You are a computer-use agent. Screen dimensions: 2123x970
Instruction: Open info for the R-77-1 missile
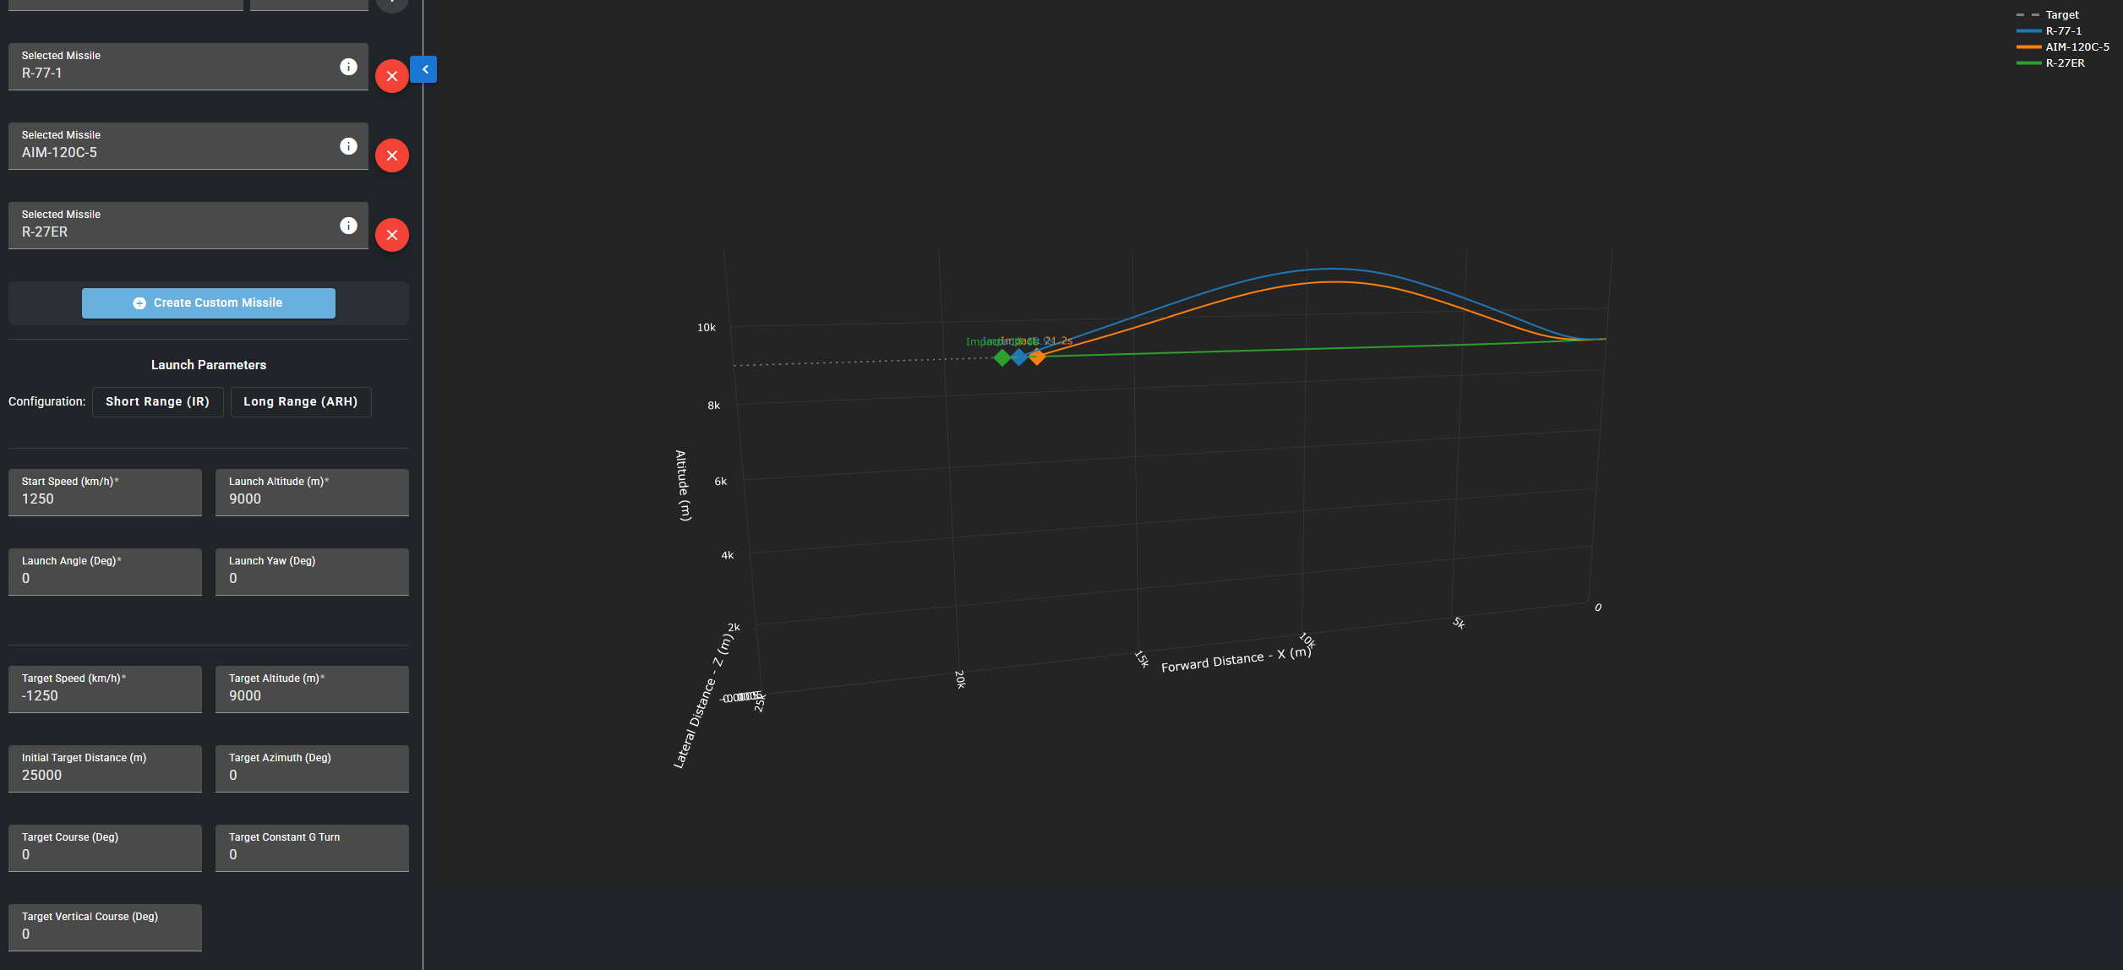tap(348, 67)
